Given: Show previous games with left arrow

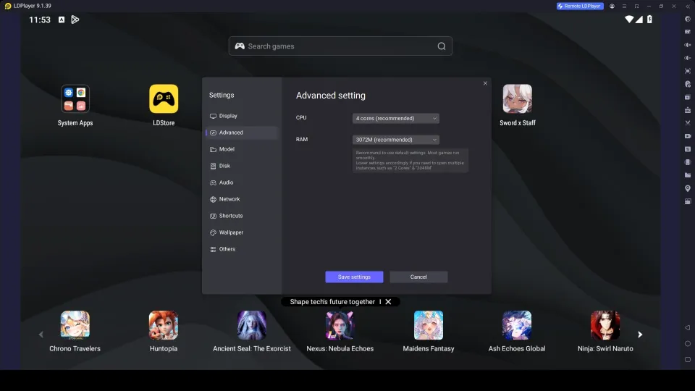Looking at the screenshot, I should 41,335.
